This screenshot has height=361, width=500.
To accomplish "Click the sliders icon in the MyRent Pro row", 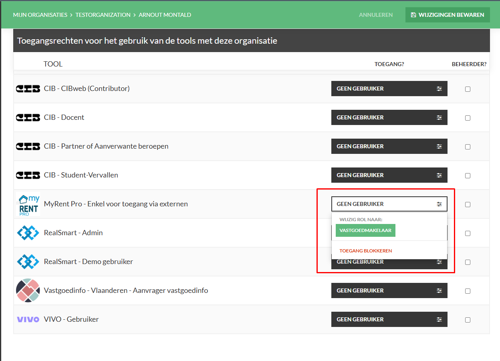I will (x=439, y=204).
